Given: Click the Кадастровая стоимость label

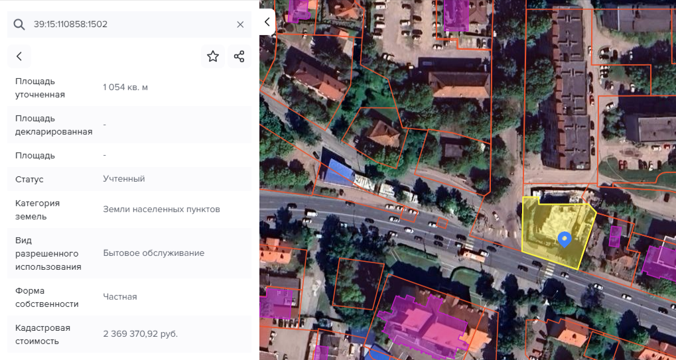Looking at the screenshot, I should (x=42, y=334).
